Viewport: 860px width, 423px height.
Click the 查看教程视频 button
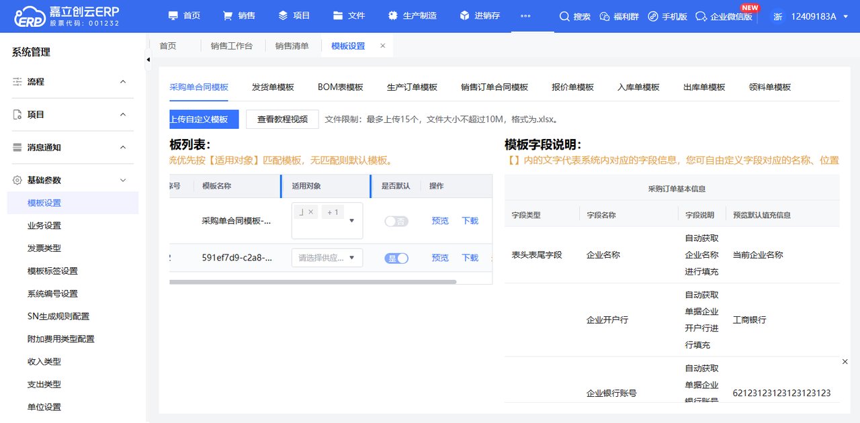point(282,120)
